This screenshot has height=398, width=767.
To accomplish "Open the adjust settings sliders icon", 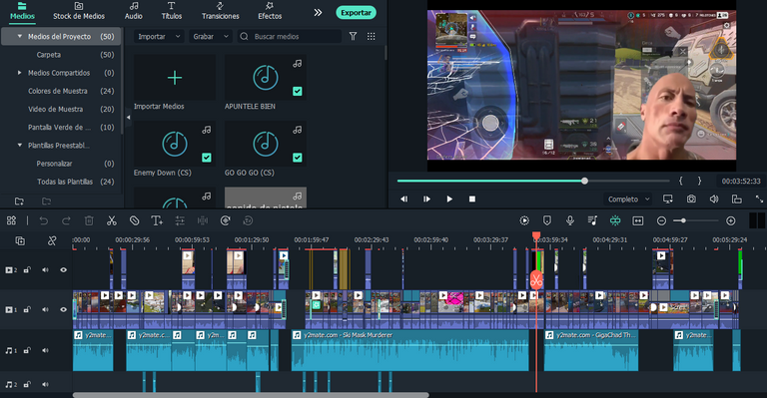I will pos(180,220).
